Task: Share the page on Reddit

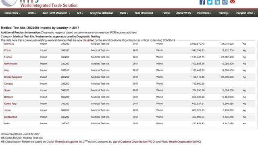Action: click(225, 2)
